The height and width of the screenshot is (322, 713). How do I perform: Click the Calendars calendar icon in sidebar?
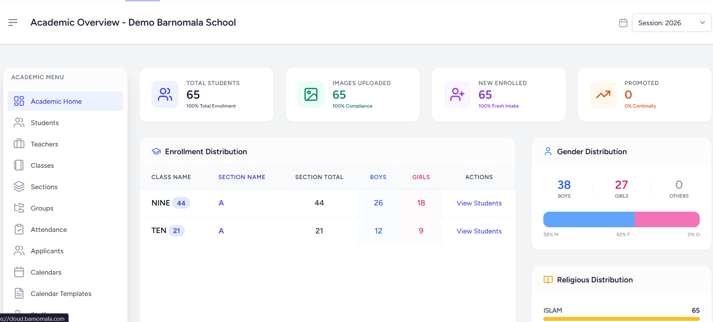tap(19, 272)
